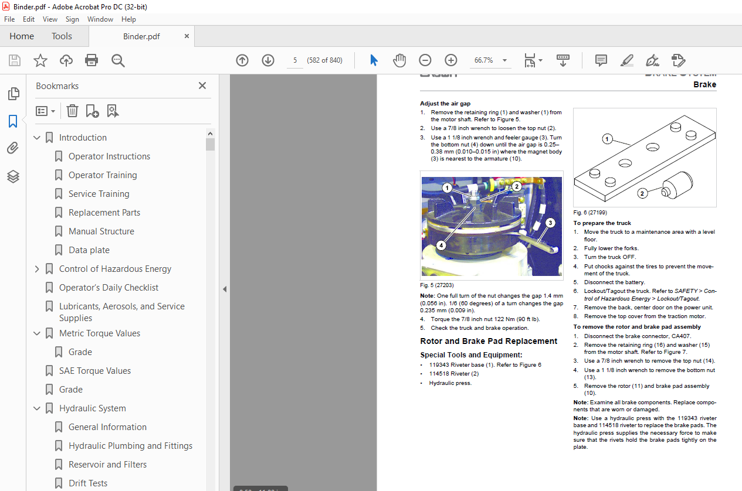The width and height of the screenshot is (742, 491).
Task: Open the Manual Structure bookmark
Action: tap(101, 231)
